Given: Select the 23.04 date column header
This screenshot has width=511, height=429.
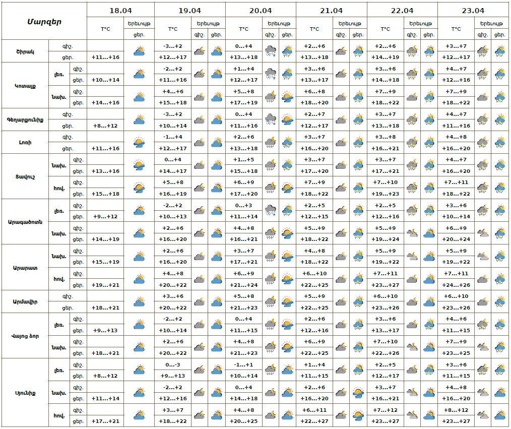Looking at the screenshot, I should [x=473, y=10].
